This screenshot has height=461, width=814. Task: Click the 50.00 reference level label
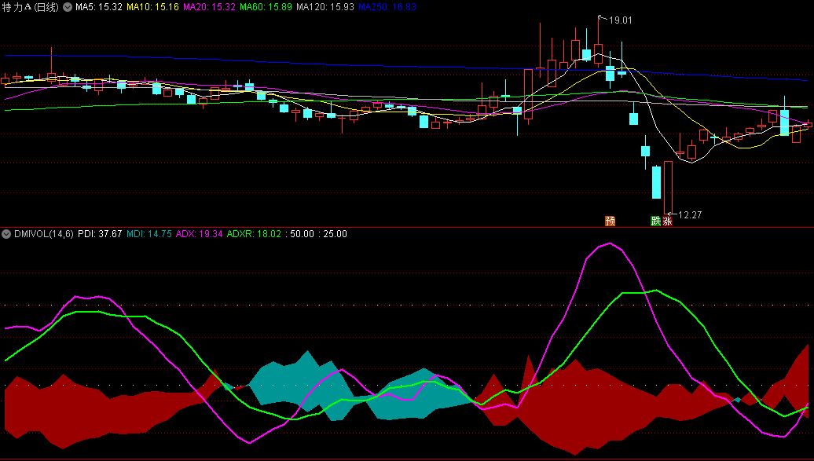coord(302,234)
